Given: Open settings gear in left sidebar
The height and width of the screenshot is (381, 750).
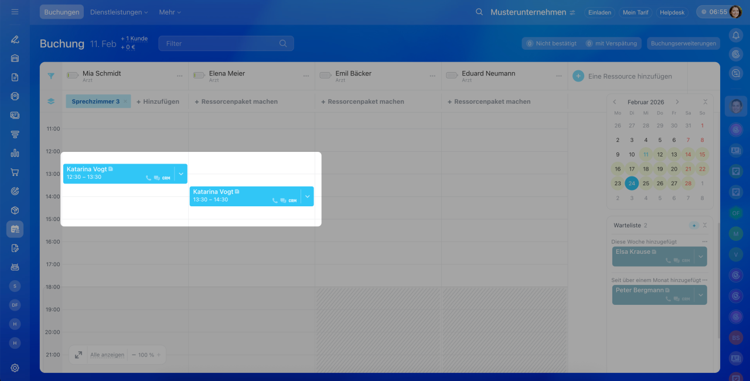Looking at the screenshot, I should pos(15,368).
